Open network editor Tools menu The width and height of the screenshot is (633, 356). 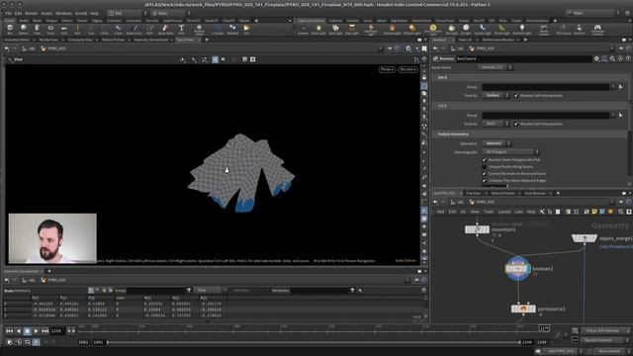tap(489, 212)
